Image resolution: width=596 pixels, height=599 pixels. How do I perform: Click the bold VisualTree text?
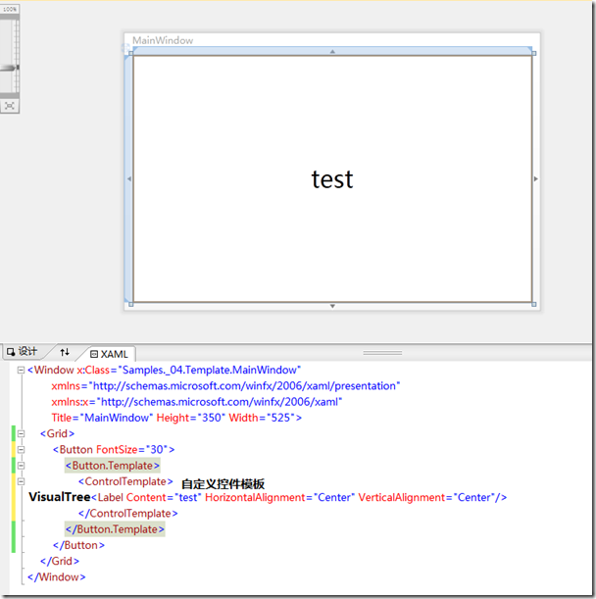60,497
